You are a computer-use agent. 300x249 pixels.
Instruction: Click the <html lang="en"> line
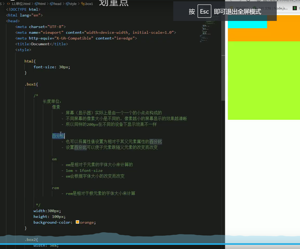point(24,15)
